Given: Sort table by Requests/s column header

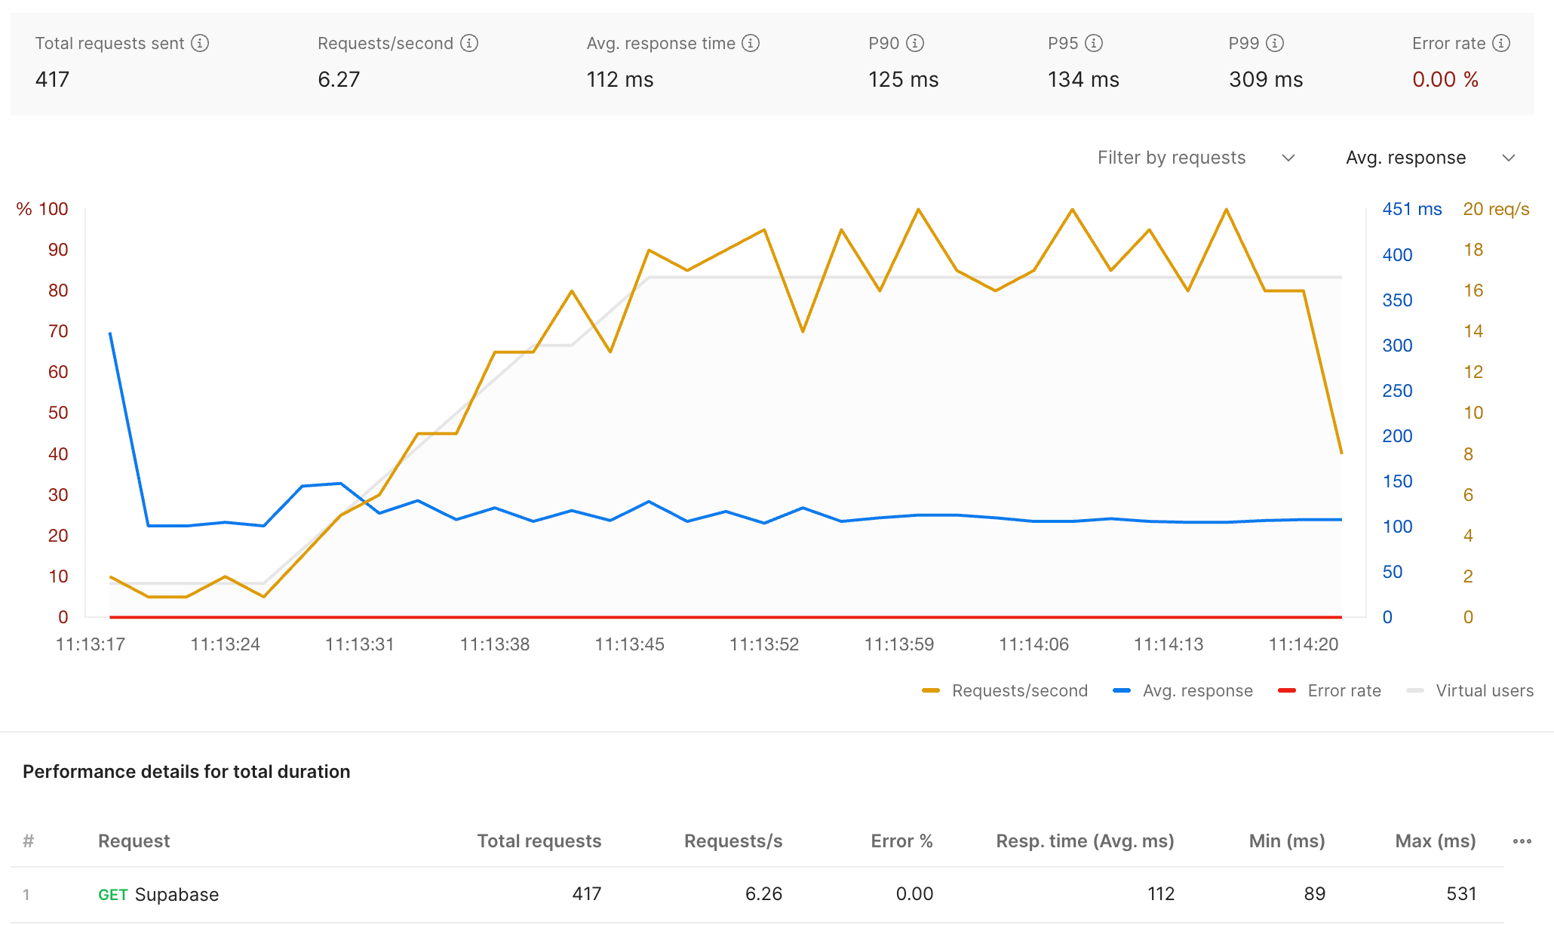Looking at the screenshot, I should click(x=733, y=841).
